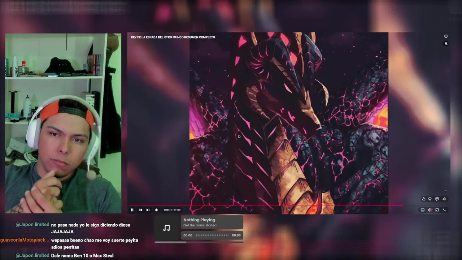
Task: Click the video time display 9:33:41 / 11:11:59
Action: coord(172,210)
